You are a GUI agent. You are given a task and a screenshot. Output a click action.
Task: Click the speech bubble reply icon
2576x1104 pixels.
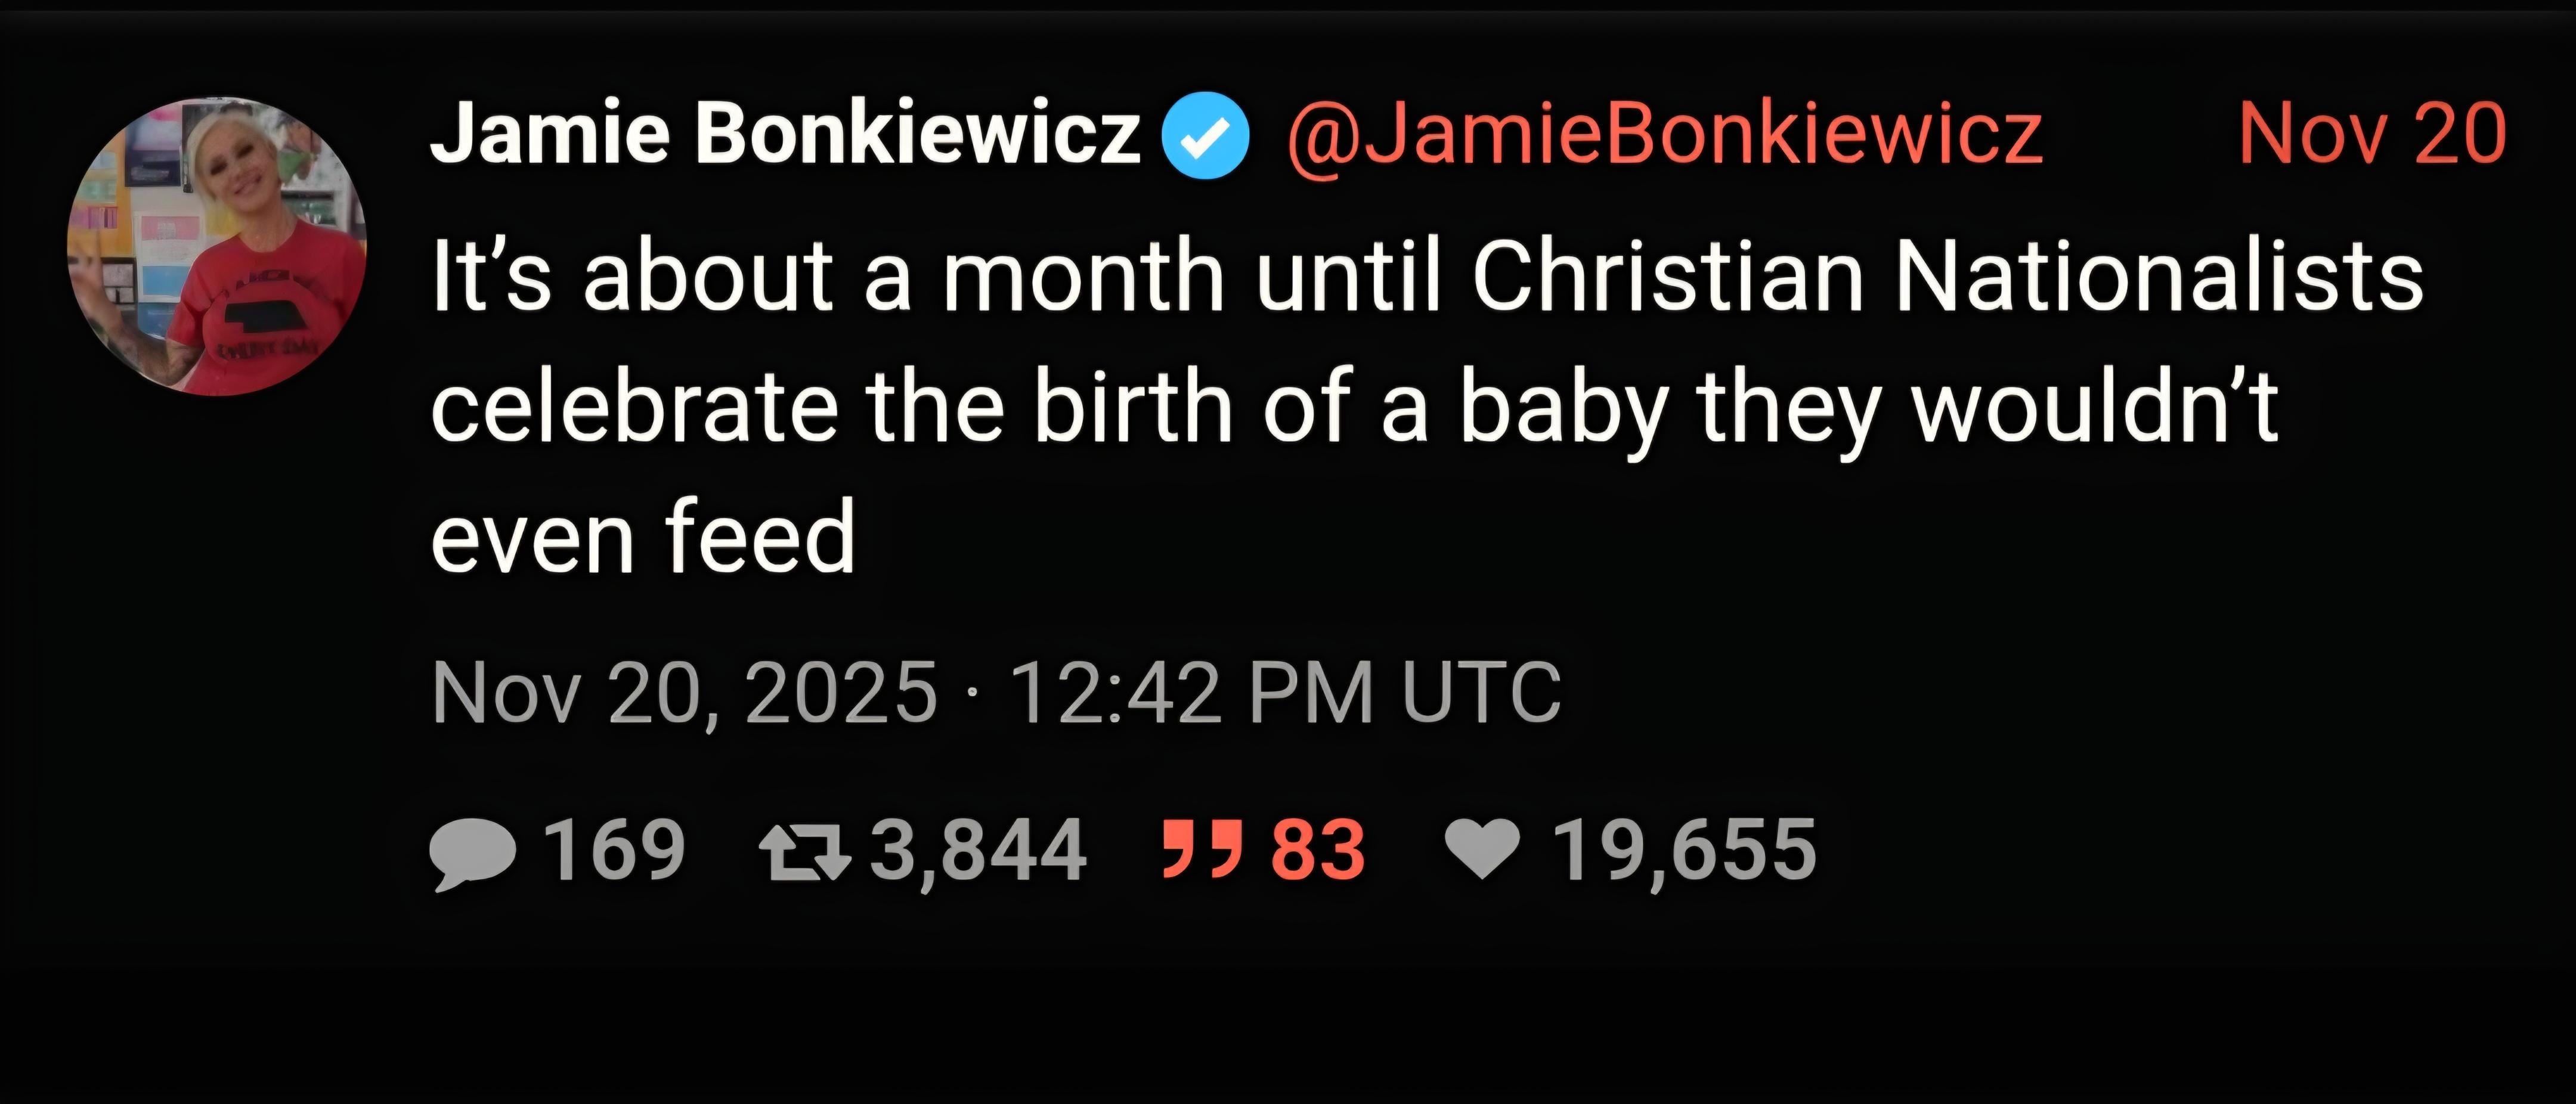pos(473,853)
